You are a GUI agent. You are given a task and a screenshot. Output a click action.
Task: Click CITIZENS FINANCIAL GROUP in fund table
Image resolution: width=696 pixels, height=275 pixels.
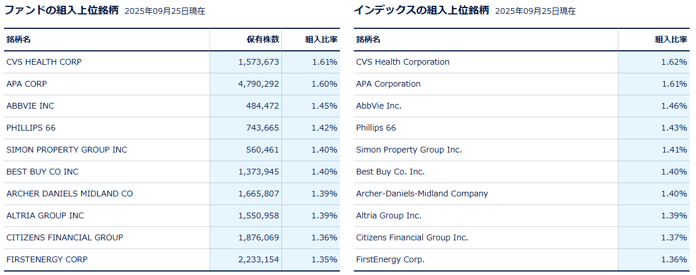65,237
